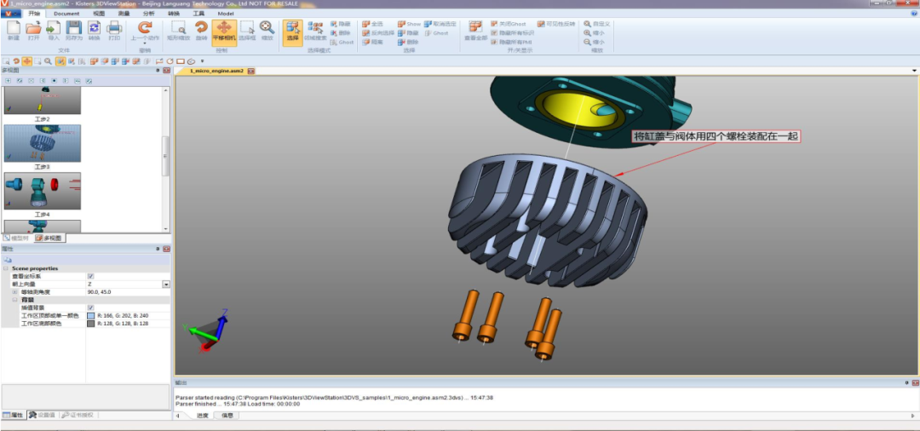920x431 pixels.
Task: Click the Show button in the selection group
Action: click(409, 24)
